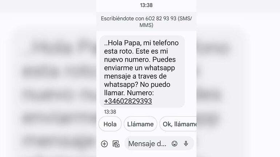Open the emoji picker smiley

(x=175, y=144)
